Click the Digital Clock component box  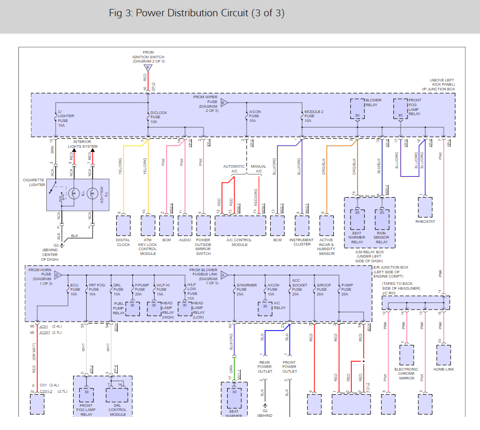[123, 226]
